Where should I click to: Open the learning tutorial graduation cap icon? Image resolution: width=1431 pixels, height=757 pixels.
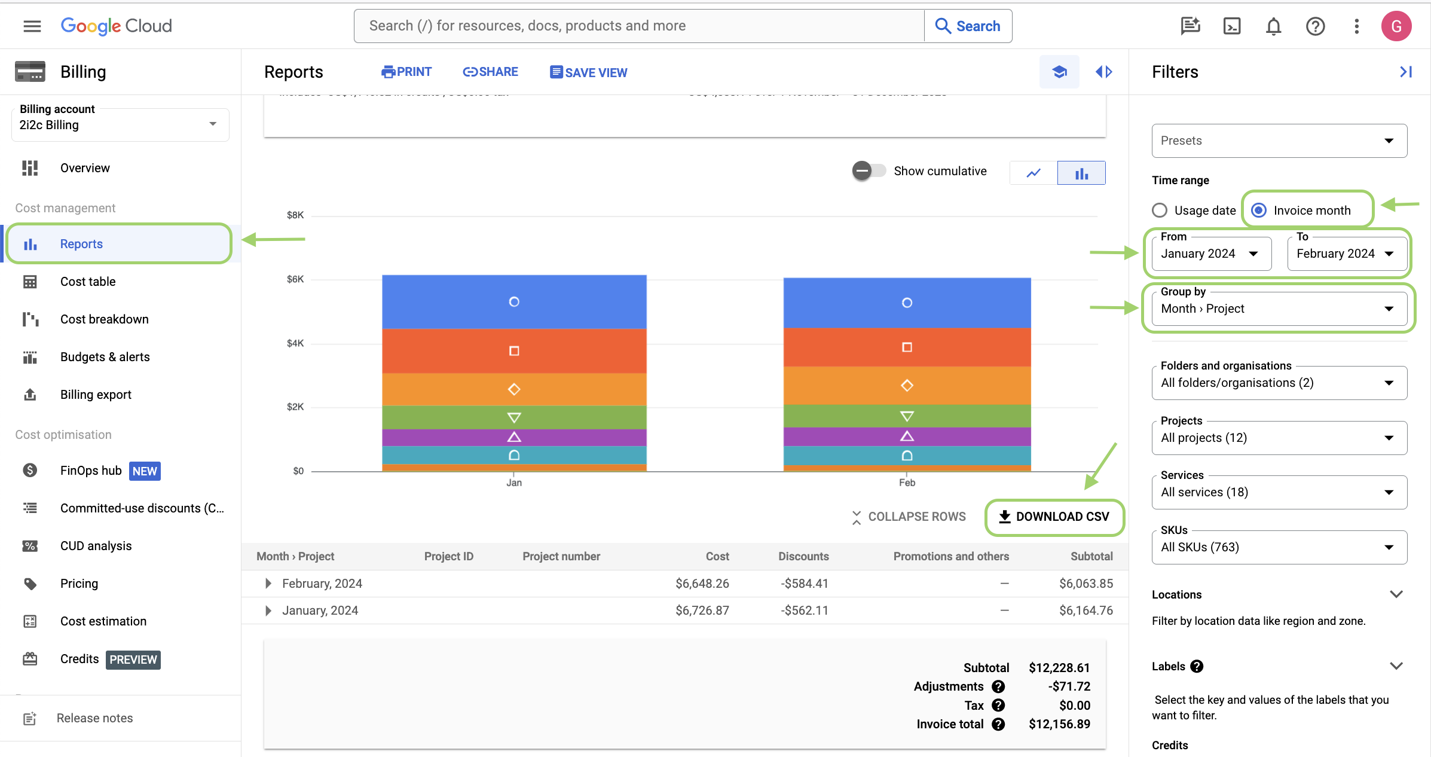tap(1059, 72)
